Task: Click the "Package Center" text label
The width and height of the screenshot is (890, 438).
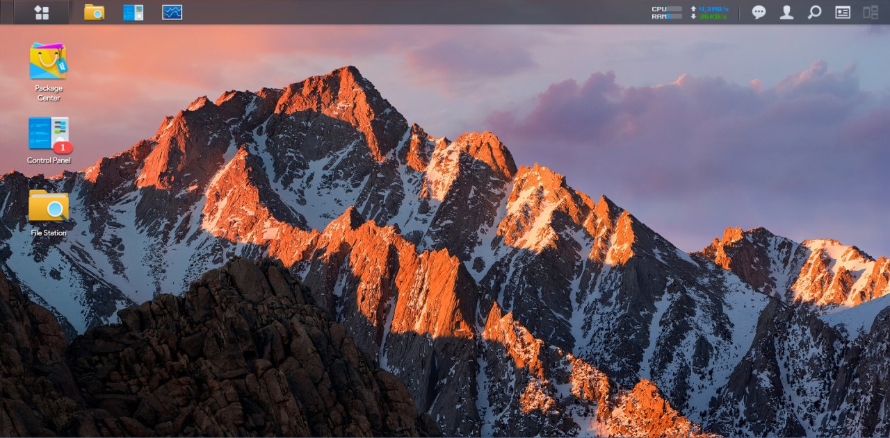Action: (49, 93)
